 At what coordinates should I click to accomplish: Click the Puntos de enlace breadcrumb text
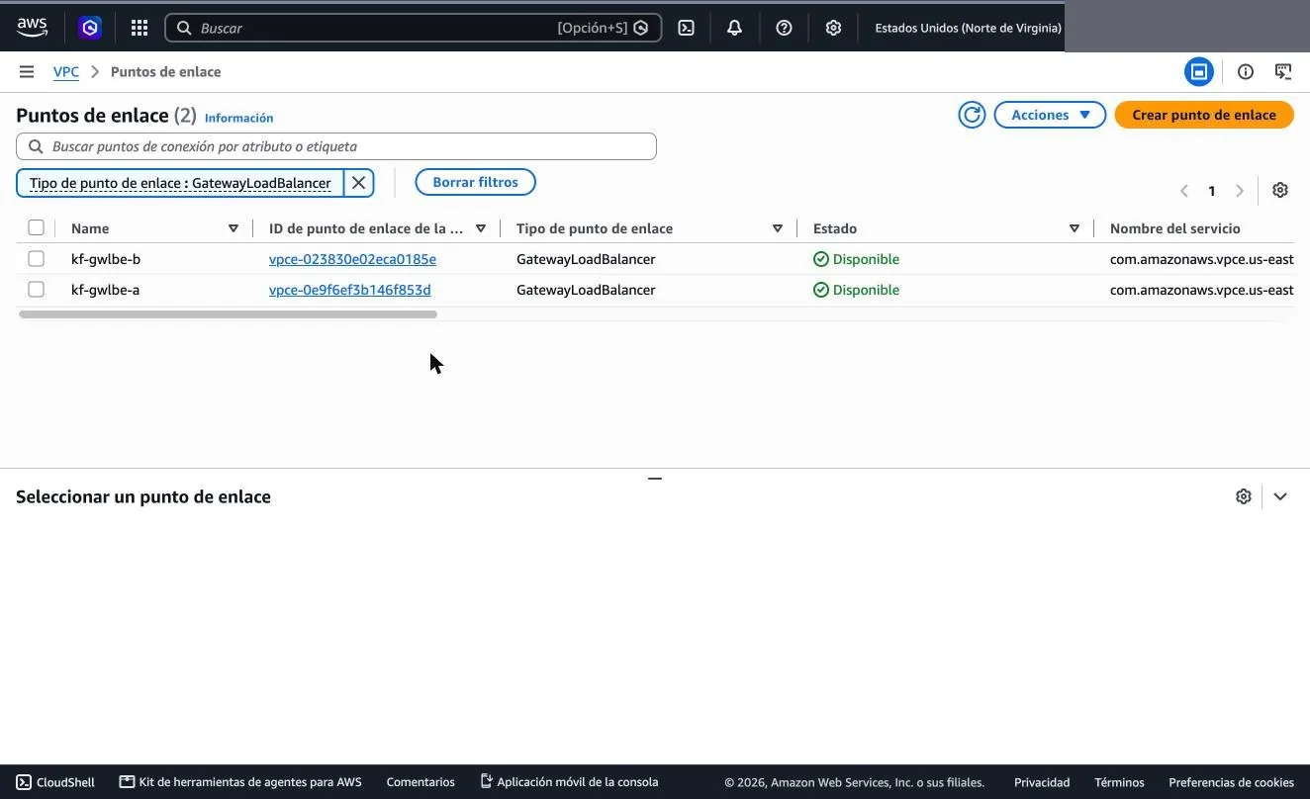165,72
